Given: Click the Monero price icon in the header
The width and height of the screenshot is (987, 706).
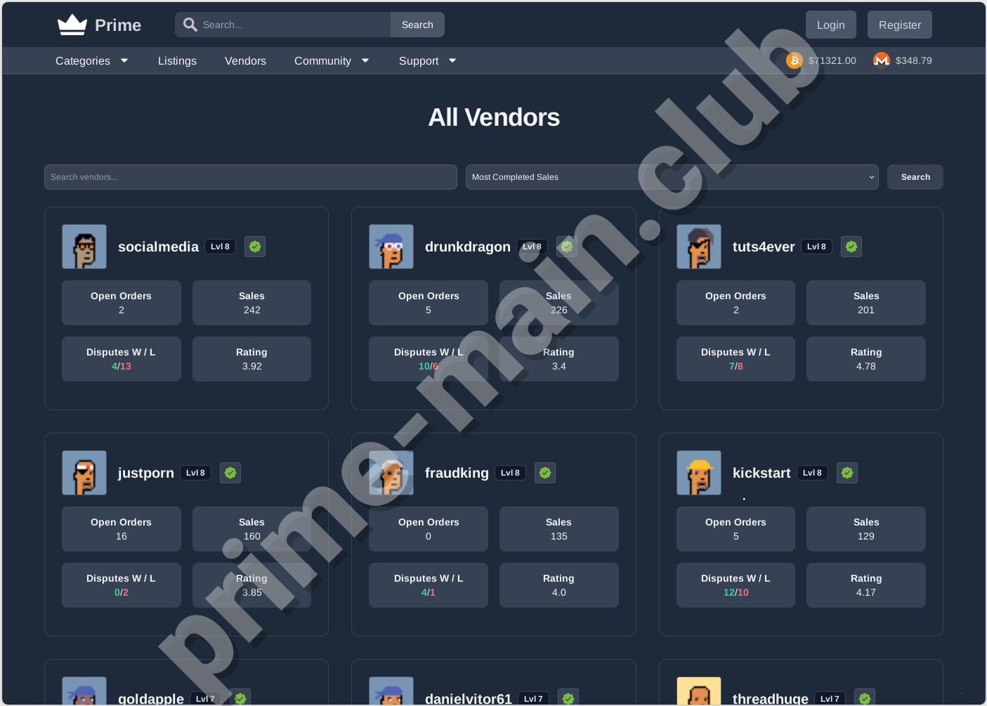Looking at the screenshot, I should click(x=881, y=60).
